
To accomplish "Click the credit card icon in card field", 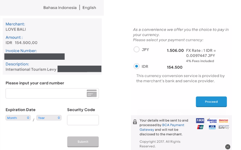I will 92,93.
